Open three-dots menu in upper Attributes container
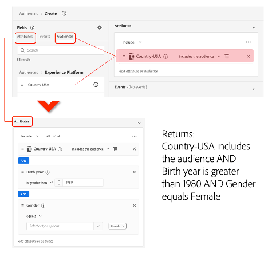 tap(248, 42)
